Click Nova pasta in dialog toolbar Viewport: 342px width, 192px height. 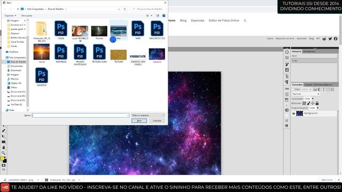(x=27, y=15)
